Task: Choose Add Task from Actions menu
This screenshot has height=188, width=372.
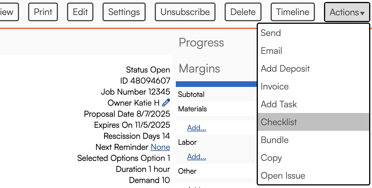Action: click(x=279, y=104)
